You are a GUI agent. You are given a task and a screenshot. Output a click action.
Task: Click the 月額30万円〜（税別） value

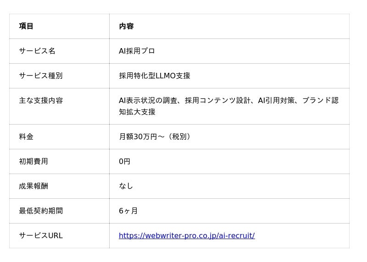click(155, 137)
